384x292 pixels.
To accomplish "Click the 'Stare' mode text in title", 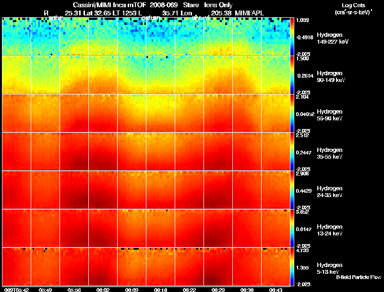I will pos(191,5).
